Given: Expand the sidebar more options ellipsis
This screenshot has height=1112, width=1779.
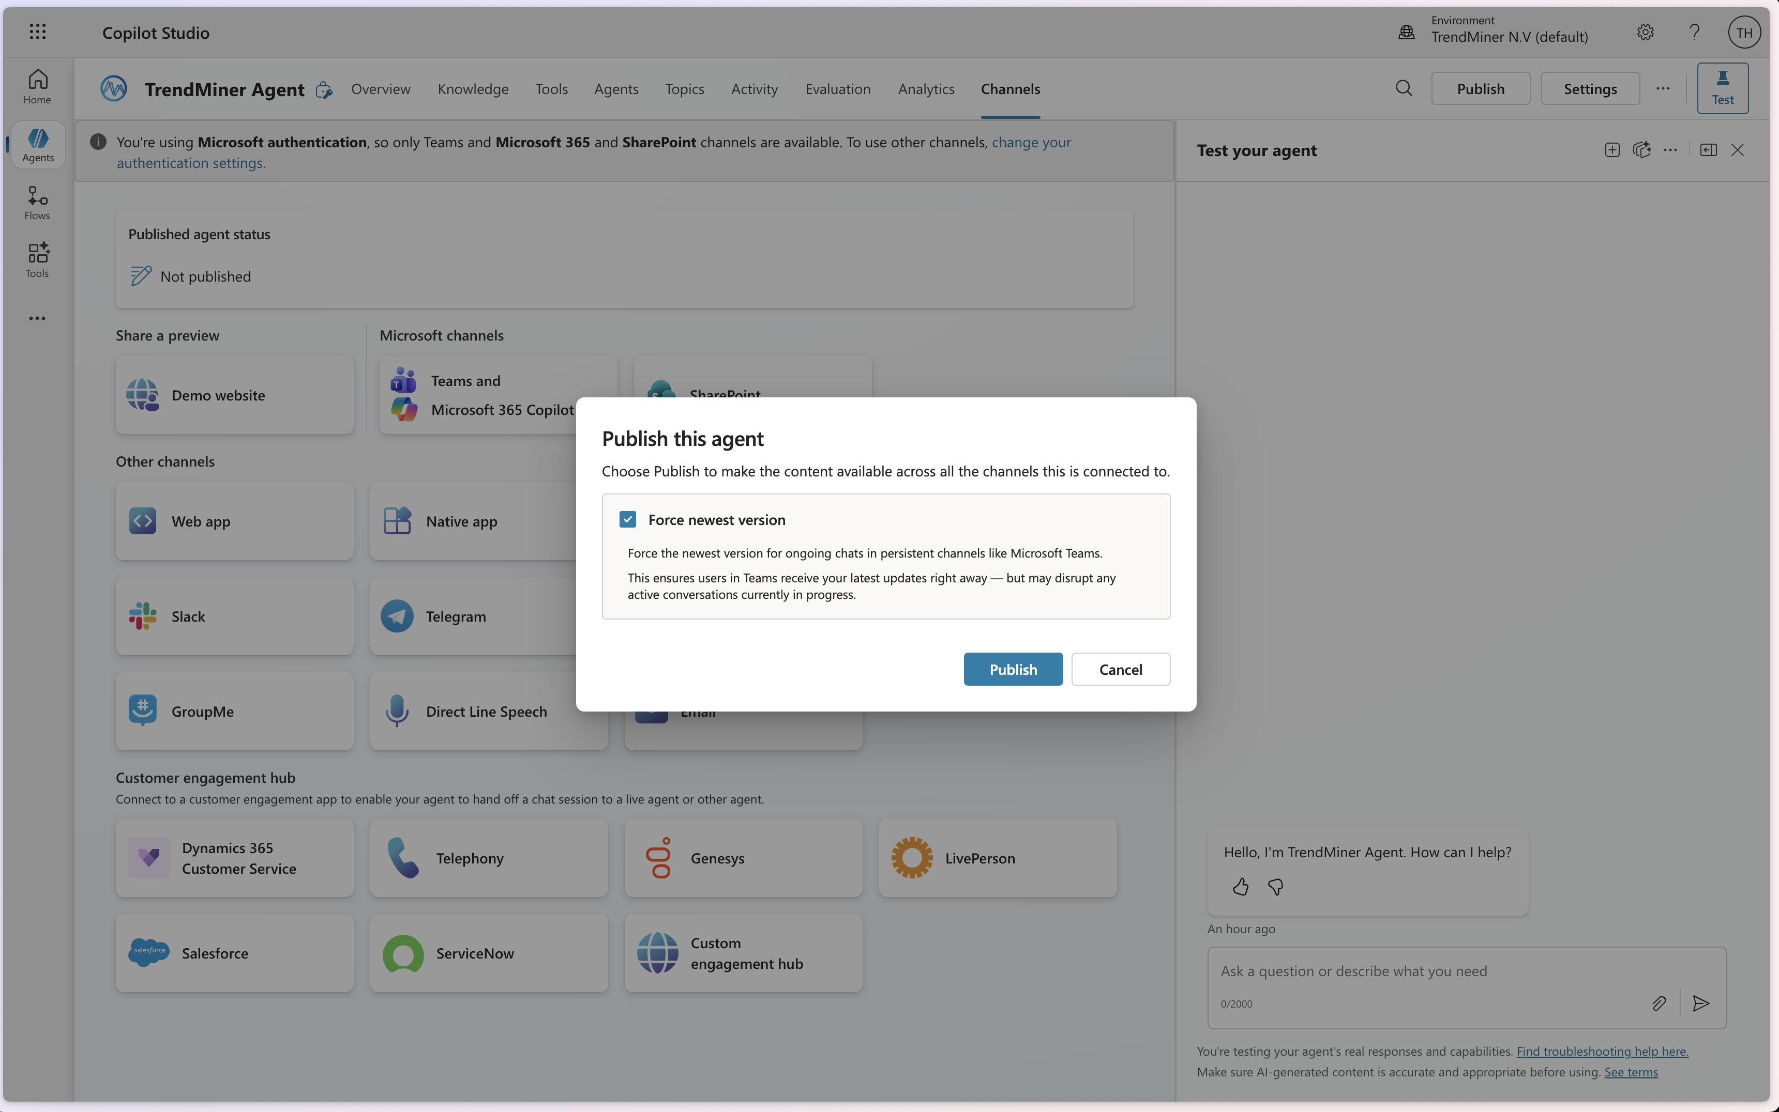Looking at the screenshot, I should pyautogui.click(x=38, y=318).
